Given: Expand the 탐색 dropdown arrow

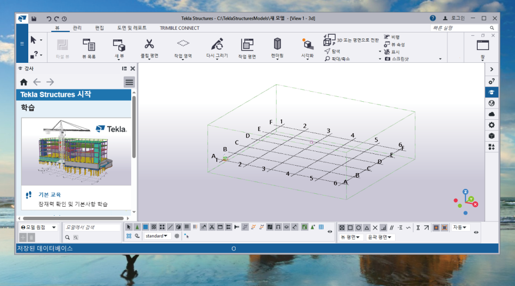Looking at the screenshot, I should point(380,52).
